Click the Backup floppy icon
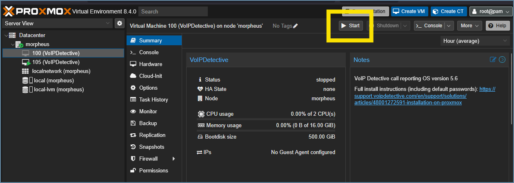514x183 pixels. (x=133, y=123)
